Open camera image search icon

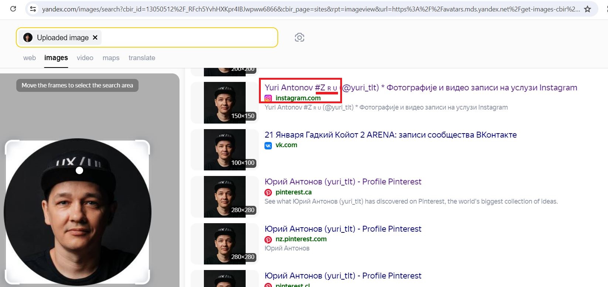click(300, 37)
